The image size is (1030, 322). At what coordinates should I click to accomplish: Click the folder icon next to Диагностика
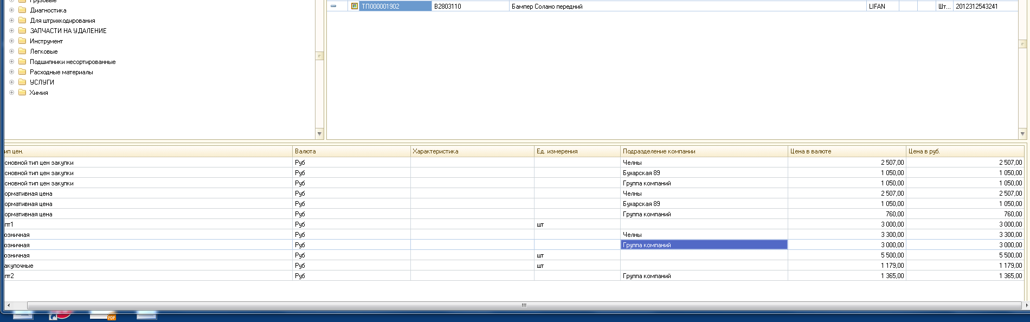point(22,10)
